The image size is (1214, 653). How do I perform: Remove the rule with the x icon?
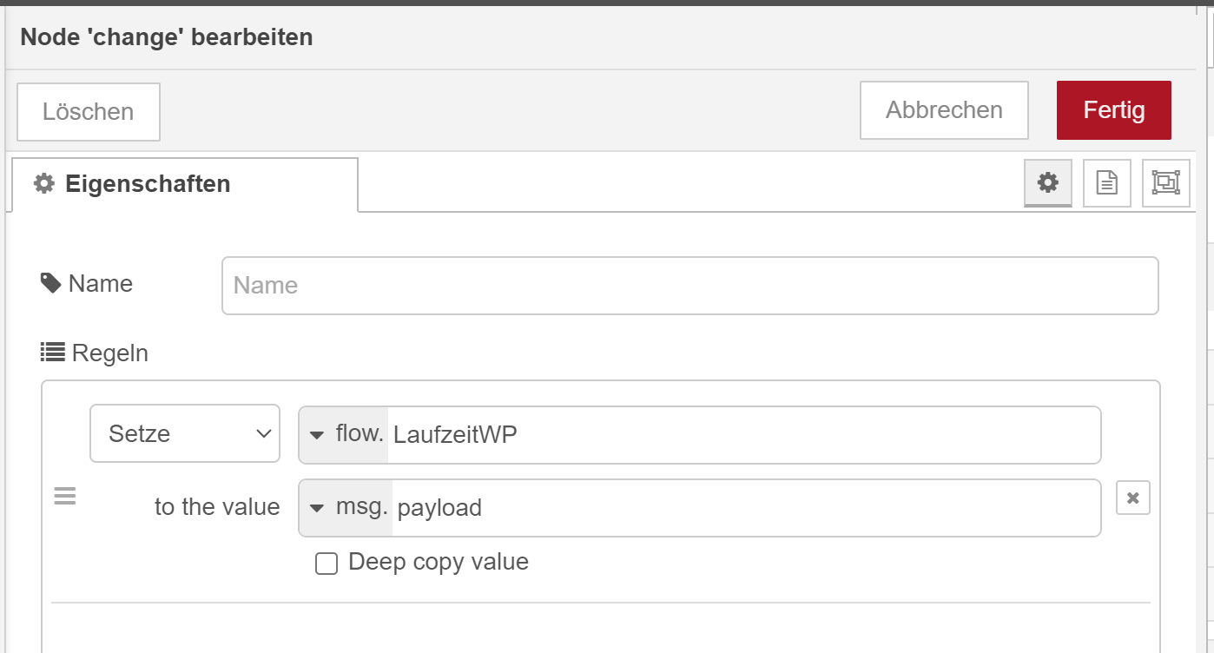1132,498
